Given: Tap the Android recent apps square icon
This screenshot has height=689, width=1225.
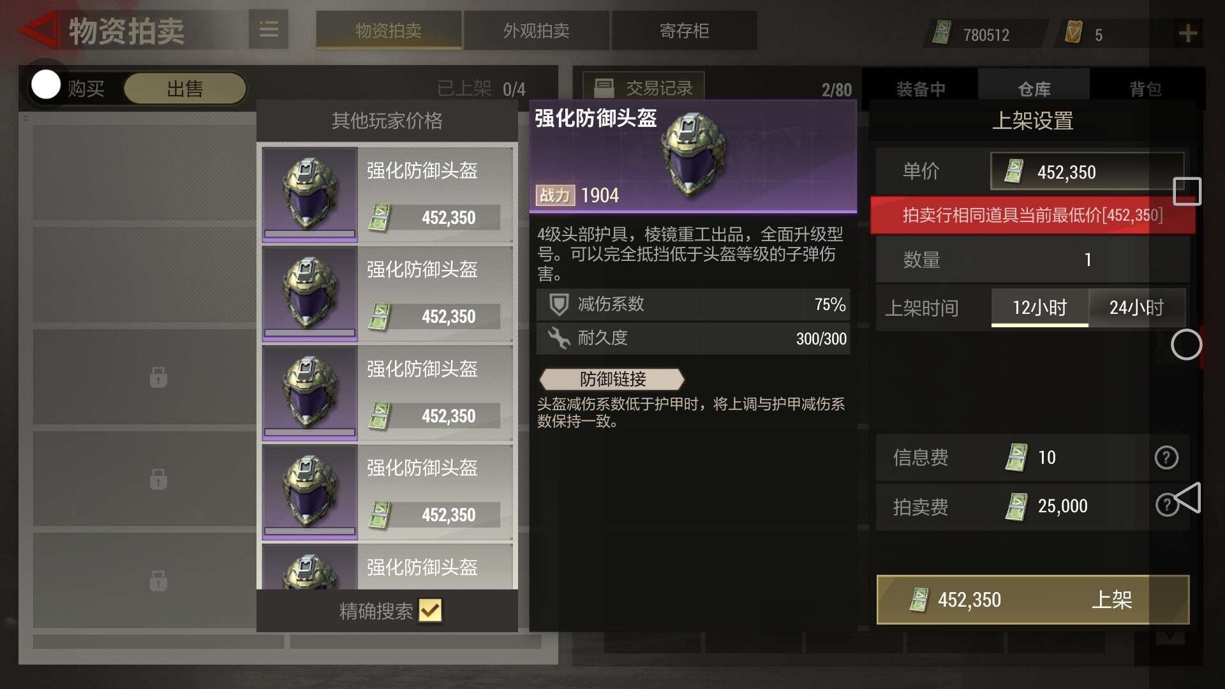Looking at the screenshot, I should (x=1187, y=191).
